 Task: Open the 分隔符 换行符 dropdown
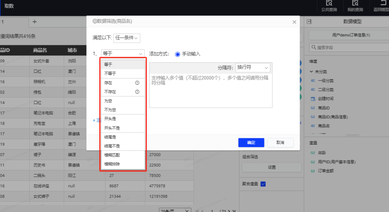(x=253, y=67)
